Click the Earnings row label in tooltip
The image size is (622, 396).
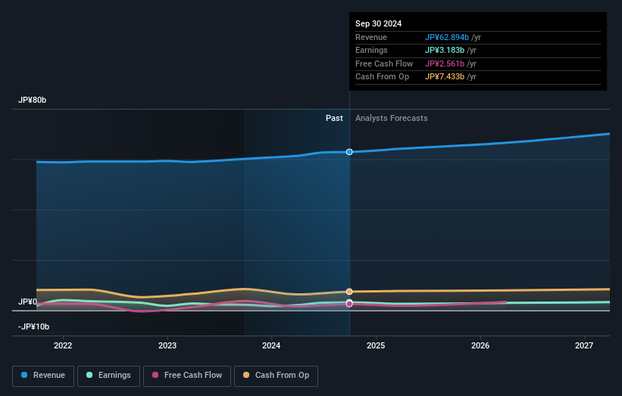pos(371,50)
